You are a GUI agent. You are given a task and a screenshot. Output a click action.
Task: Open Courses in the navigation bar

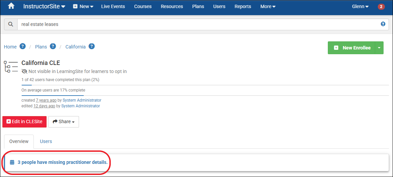pyautogui.click(x=143, y=6)
